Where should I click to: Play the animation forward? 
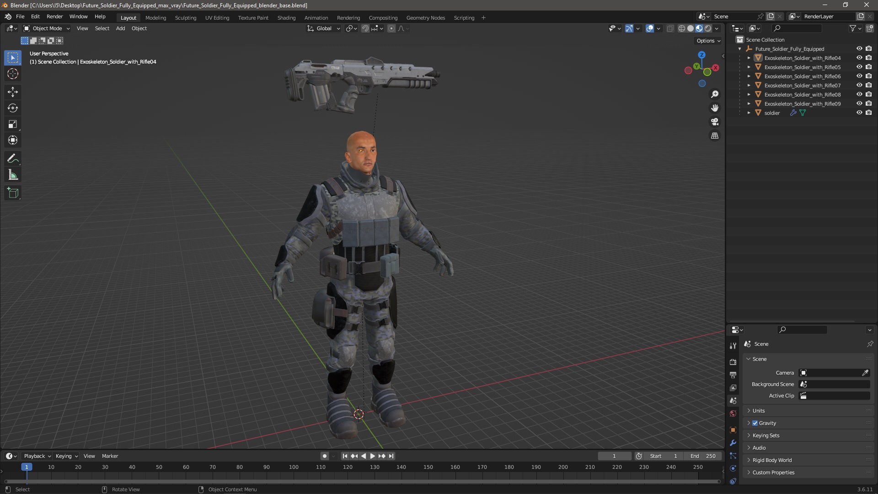372,456
